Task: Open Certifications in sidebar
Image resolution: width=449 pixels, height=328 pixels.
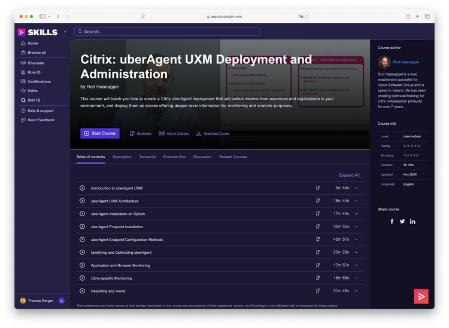Action: pyautogui.click(x=36, y=81)
